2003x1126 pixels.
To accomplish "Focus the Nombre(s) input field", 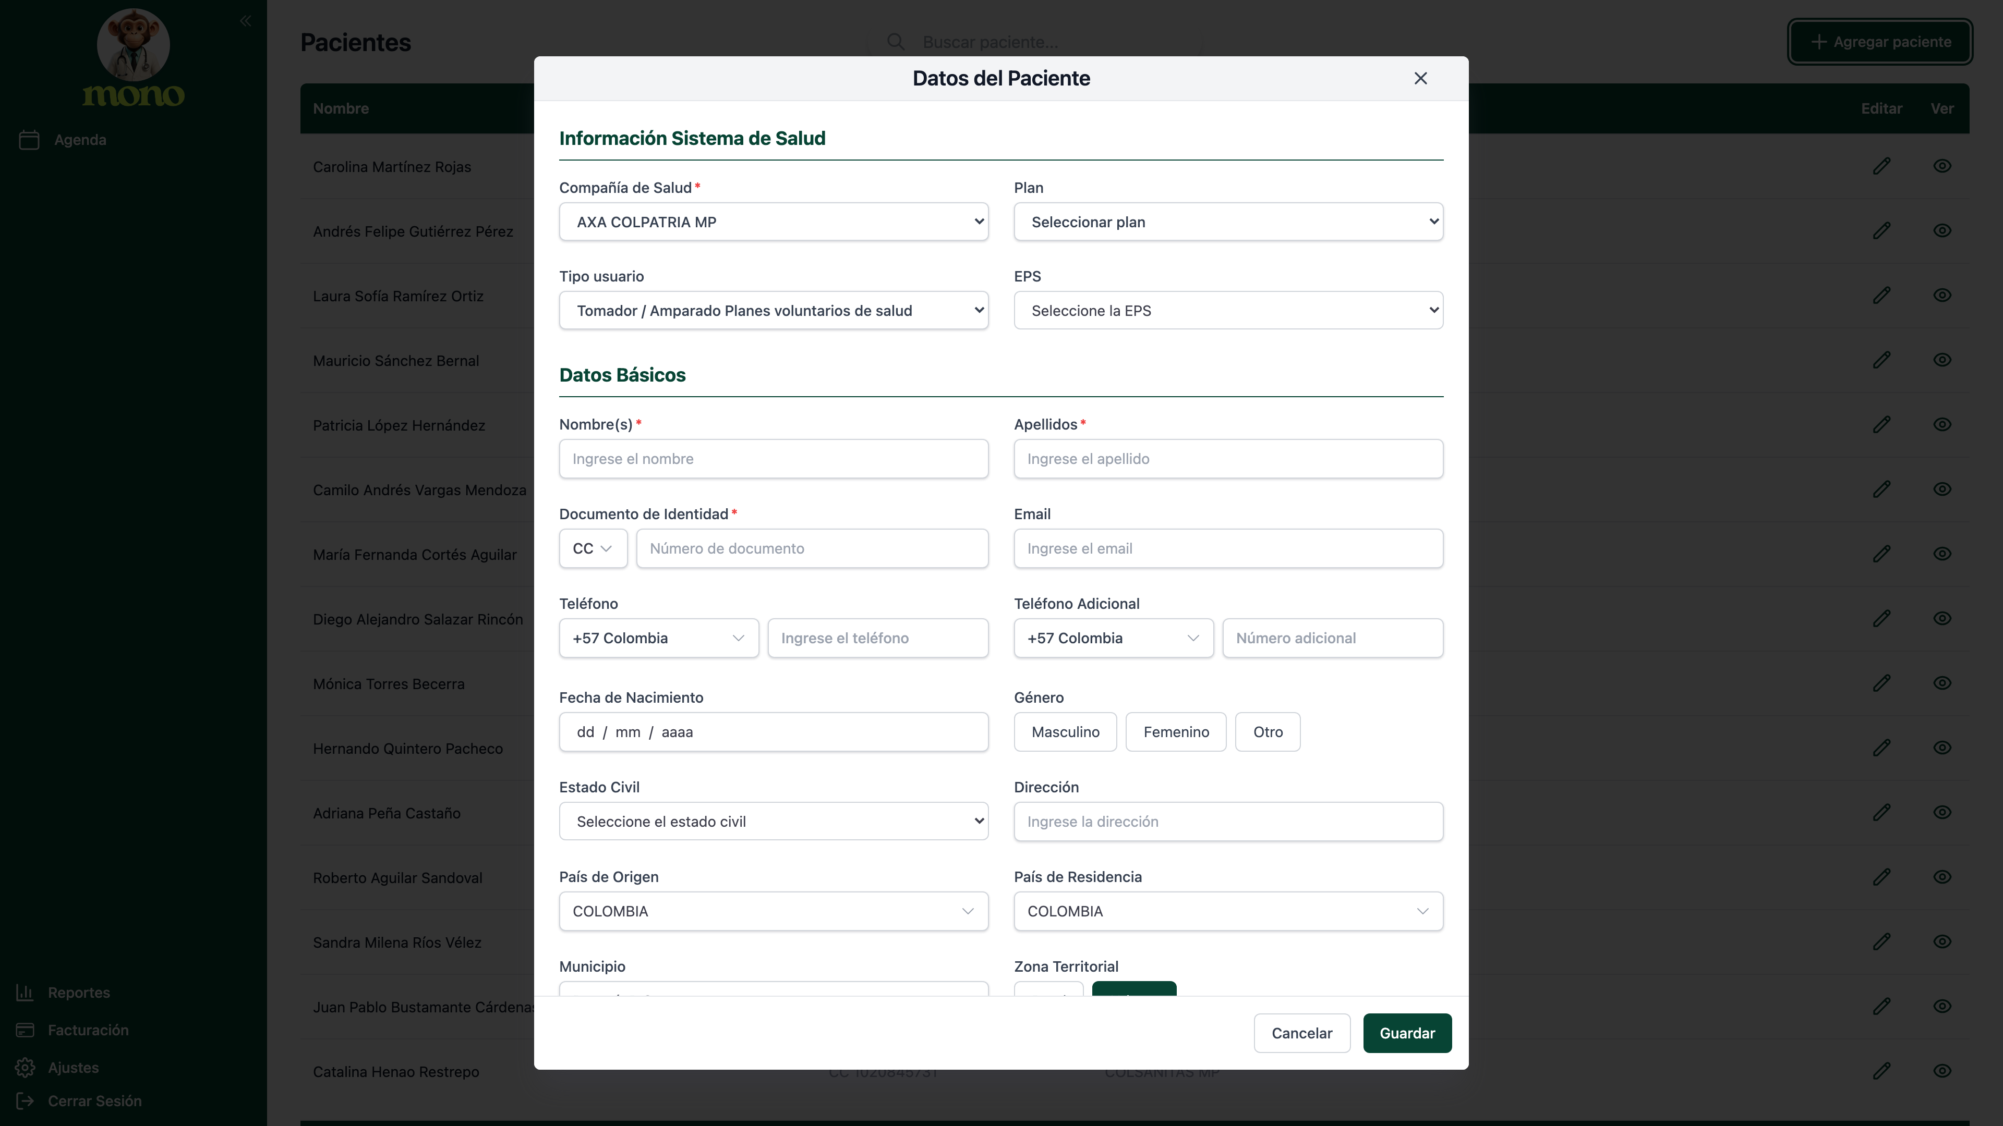I will pyautogui.click(x=774, y=459).
